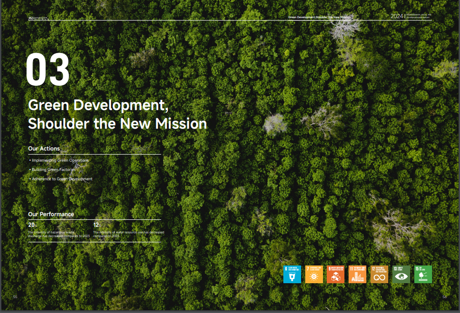Click the "Our Performance" heading
Image resolution: width=460 pixels, height=313 pixels.
(x=51, y=214)
